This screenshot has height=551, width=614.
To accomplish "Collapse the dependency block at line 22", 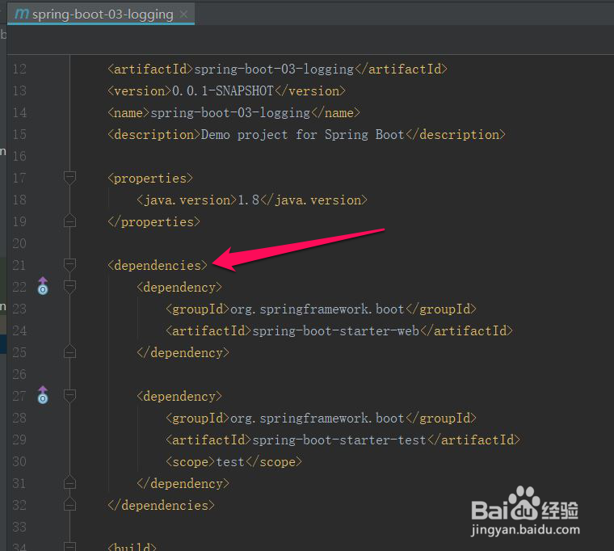I will click(x=69, y=287).
